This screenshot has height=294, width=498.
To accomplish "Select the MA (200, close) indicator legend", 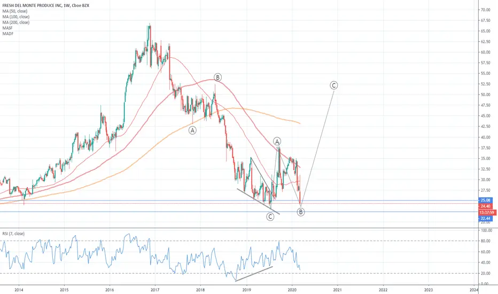I will [16, 22].
